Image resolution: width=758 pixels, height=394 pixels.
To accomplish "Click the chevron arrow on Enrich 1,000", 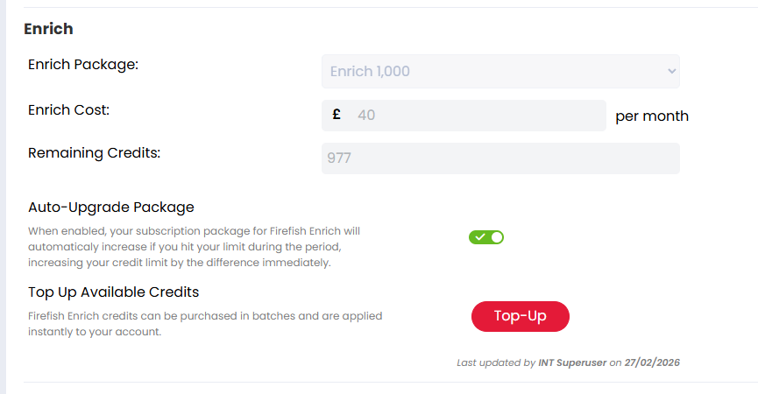I will [671, 71].
